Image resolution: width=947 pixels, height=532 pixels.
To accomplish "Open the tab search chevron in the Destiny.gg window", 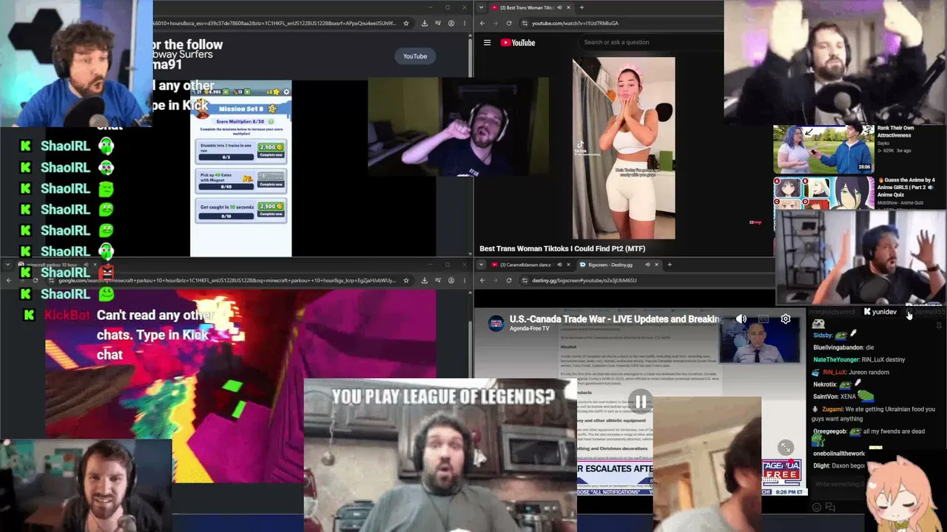I will point(482,265).
